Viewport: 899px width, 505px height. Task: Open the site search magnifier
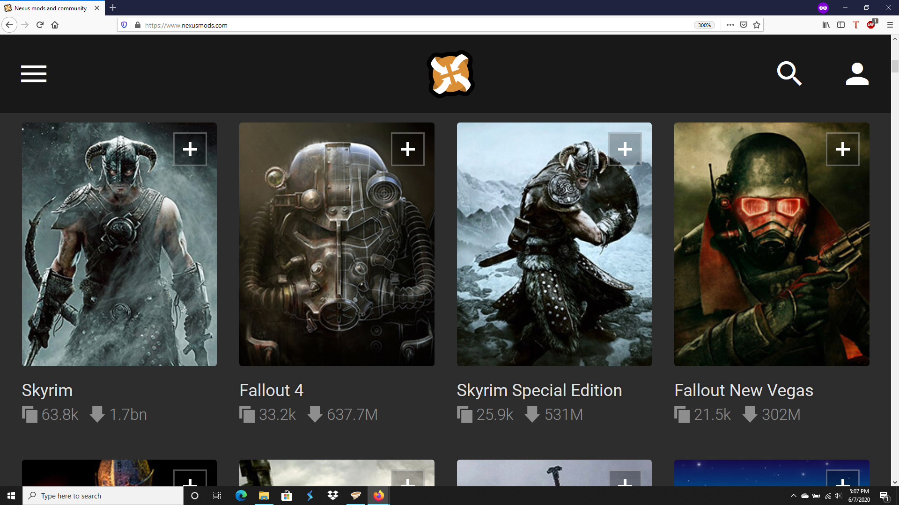[x=789, y=73]
